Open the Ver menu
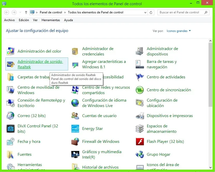 pyautogui.click(x=35, y=20)
